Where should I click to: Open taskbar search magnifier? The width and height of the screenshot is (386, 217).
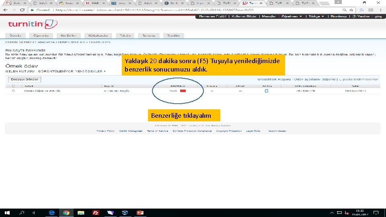point(22,213)
